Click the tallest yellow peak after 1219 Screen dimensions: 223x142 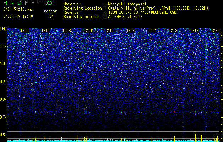(195, 137)
